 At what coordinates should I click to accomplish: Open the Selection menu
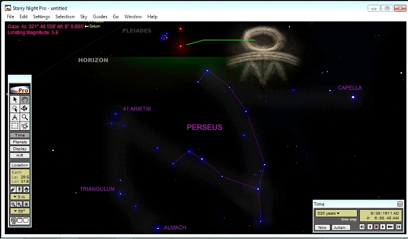[65, 16]
